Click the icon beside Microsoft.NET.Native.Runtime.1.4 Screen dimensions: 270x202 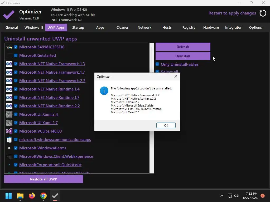9,89
